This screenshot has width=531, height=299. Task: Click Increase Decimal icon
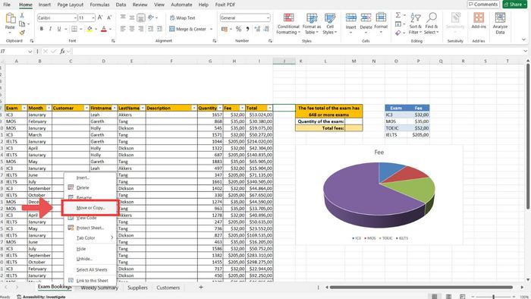click(257, 29)
